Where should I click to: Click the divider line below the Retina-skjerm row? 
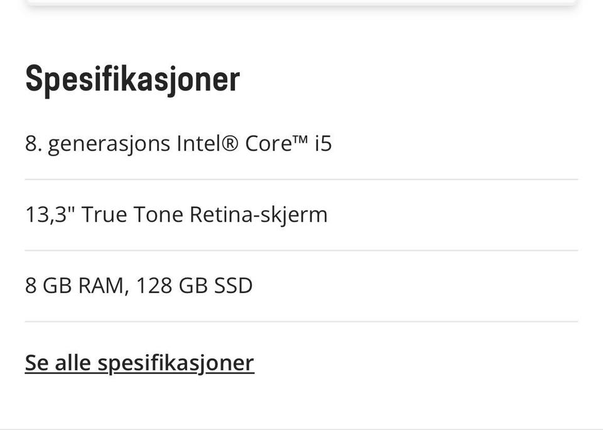(x=301, y=250)
